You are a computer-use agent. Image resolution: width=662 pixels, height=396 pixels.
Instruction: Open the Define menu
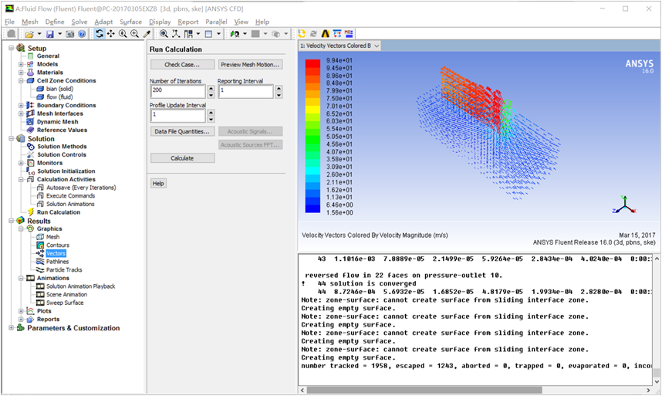point(55,22)
